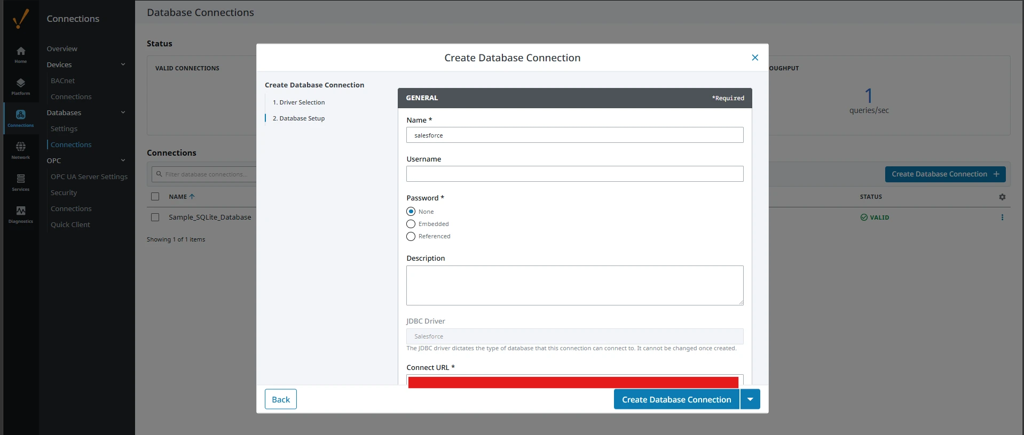
Task: Click the Name field containing salesforce
Action: (x=574, y=135)
